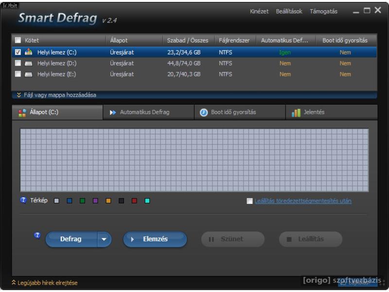Screen dimensions: 389x292
Task: Click the bar chart icon on Jelentés tab
Action: pos(296,113)
